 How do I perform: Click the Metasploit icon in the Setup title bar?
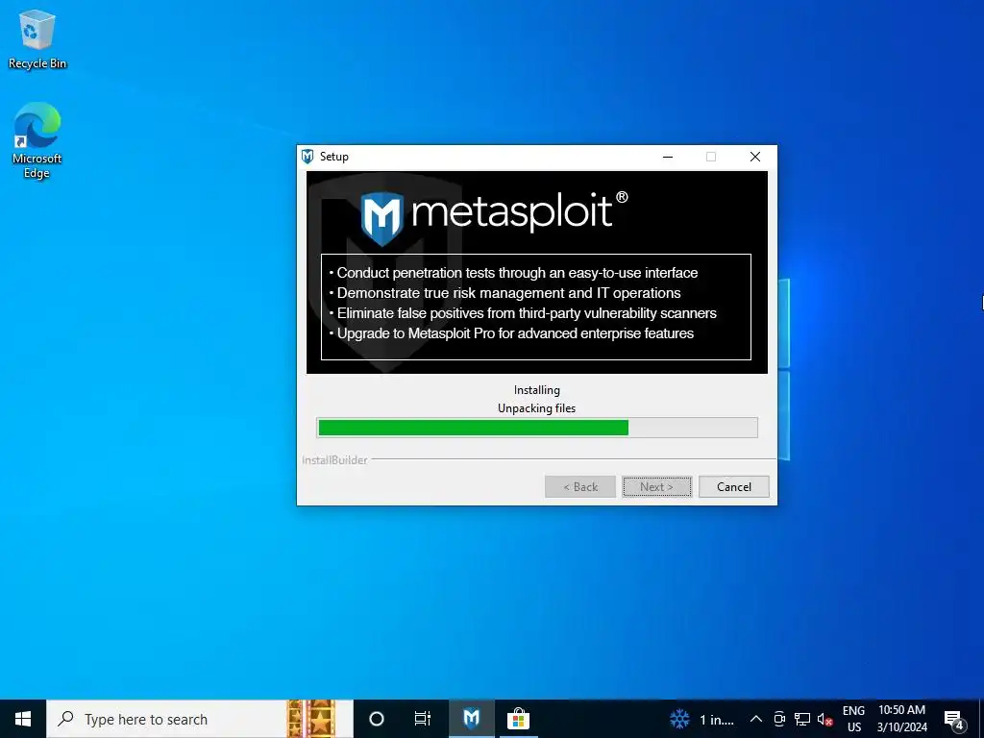tap(307, 157)
